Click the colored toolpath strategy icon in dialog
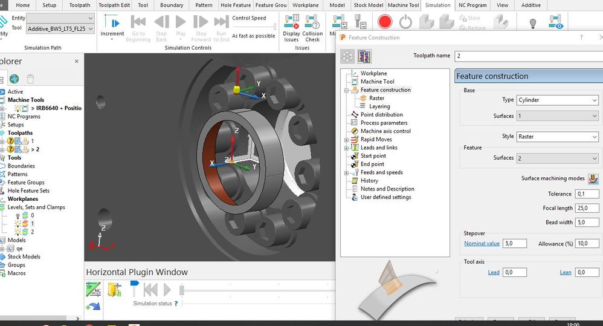 click(364, 56)
